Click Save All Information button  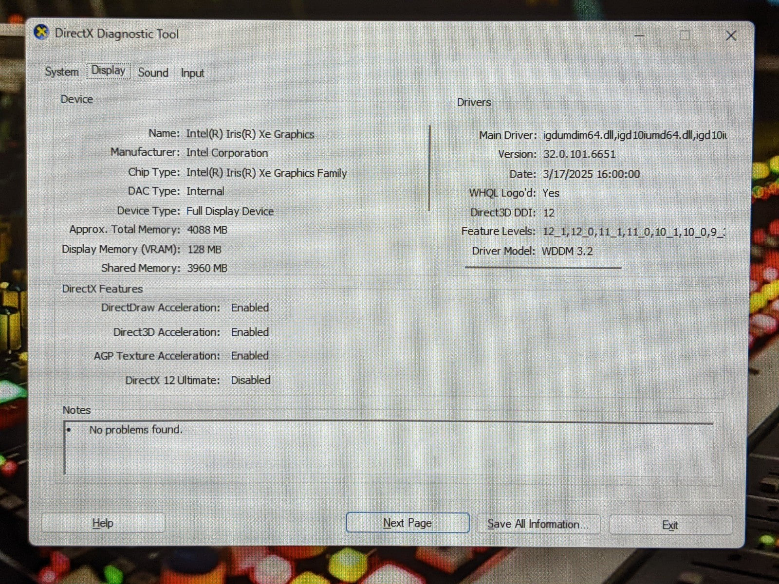(x=538, y=524)
